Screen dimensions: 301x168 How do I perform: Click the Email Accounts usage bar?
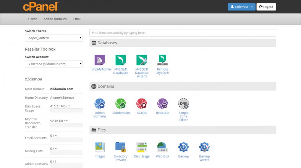coord(66,140)
